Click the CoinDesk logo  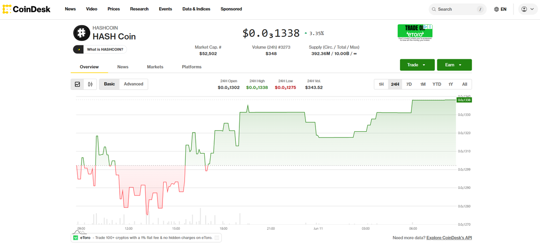pos(27,9)
